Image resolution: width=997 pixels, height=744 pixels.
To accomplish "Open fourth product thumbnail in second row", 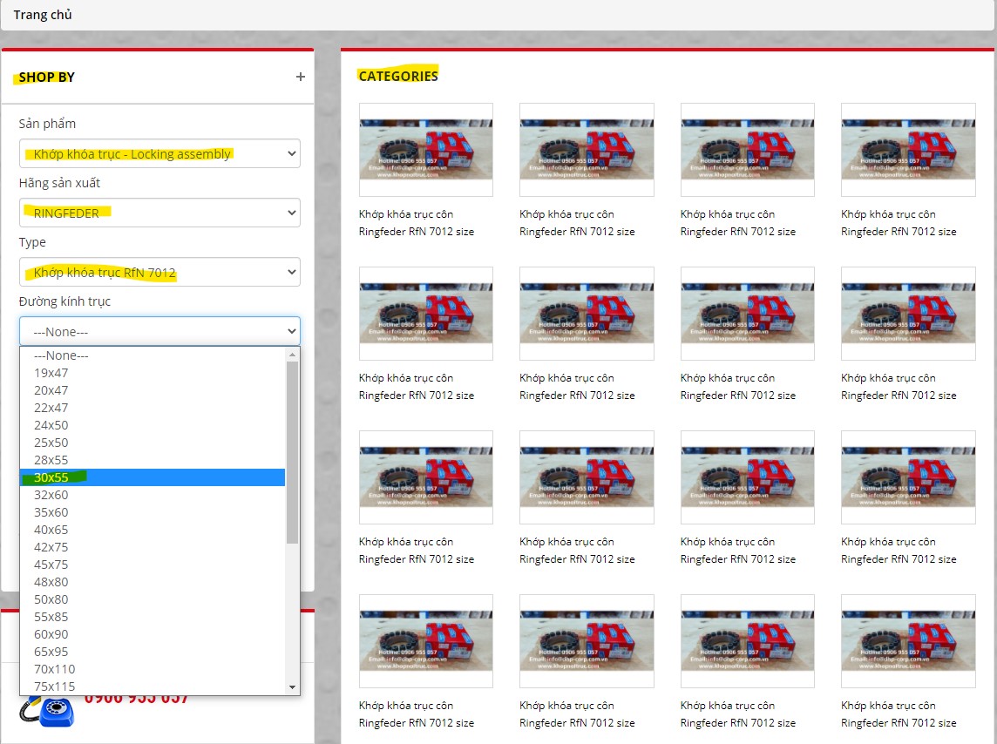I will click(x=909, y=314).
